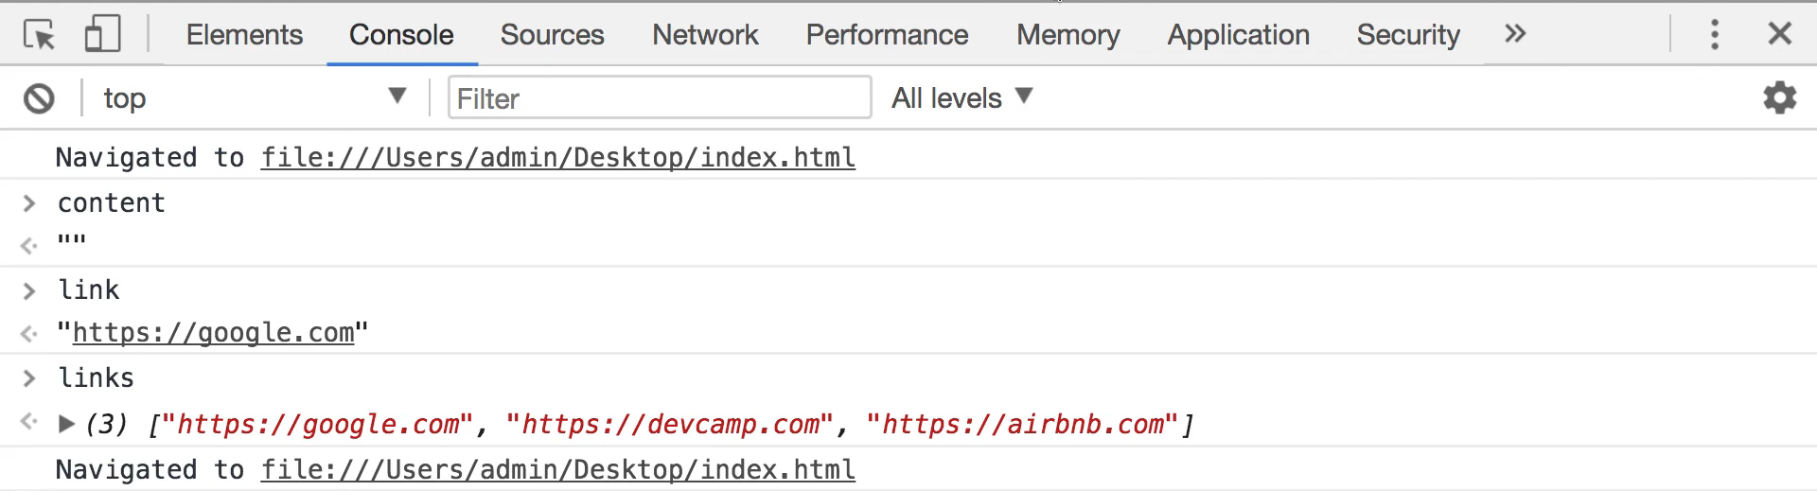Click the first index.html file link
This screenshot has width=1817, height=491.
click(x=558, y=157)
